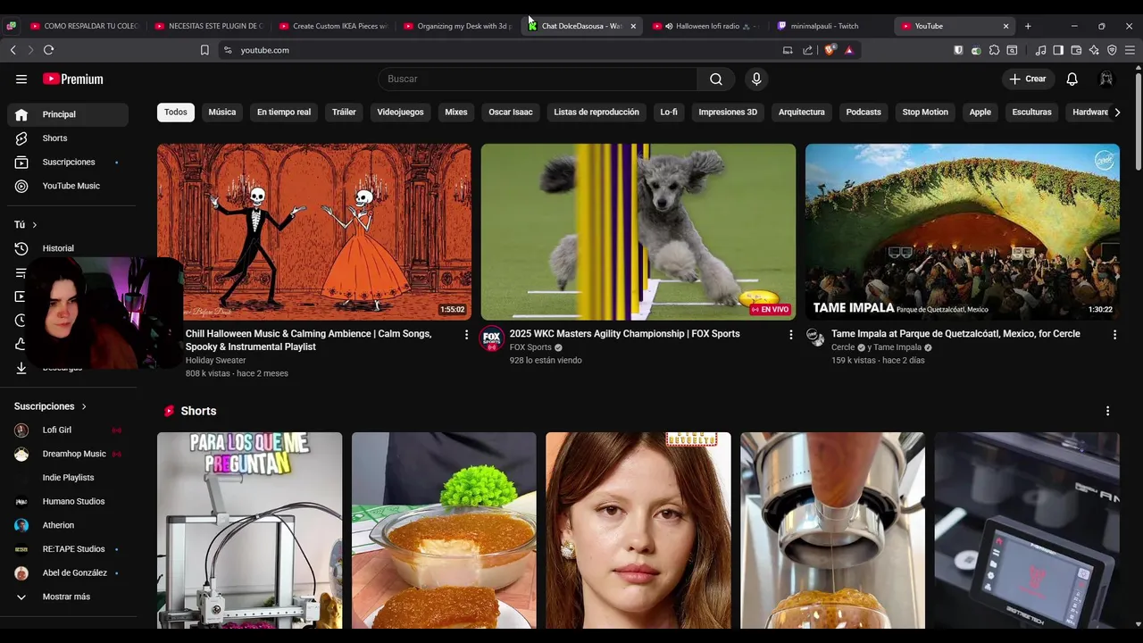Close the Chat DolceDasousa tab
Screen dimensions: 1143x643
tap(633, 26)
